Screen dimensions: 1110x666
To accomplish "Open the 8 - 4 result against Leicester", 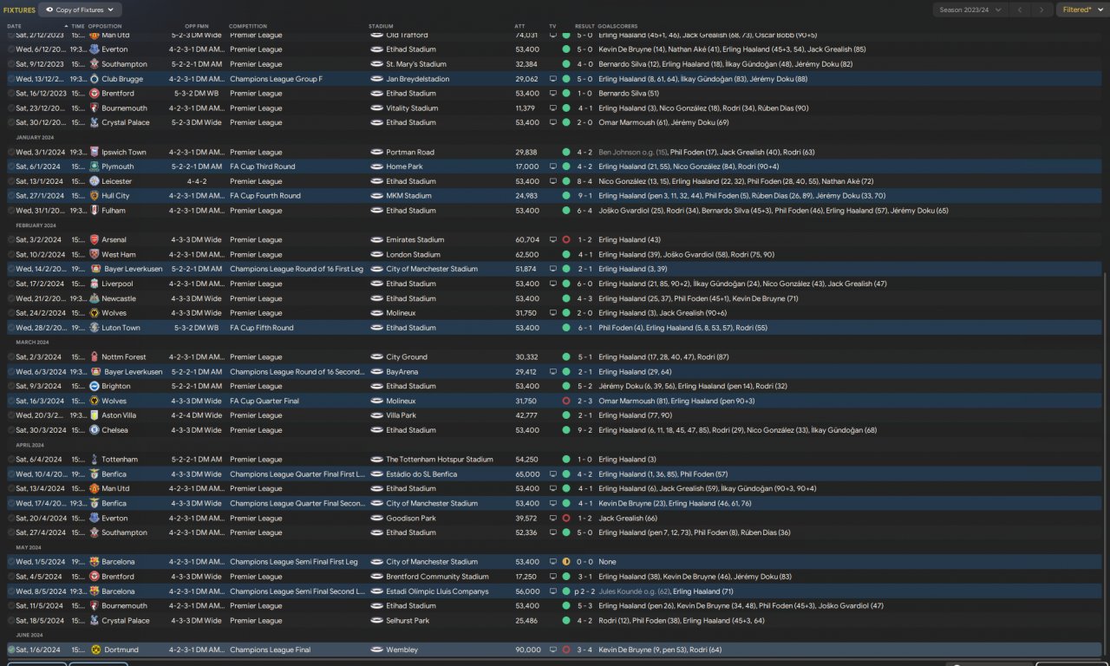I will tap(584, 181).
